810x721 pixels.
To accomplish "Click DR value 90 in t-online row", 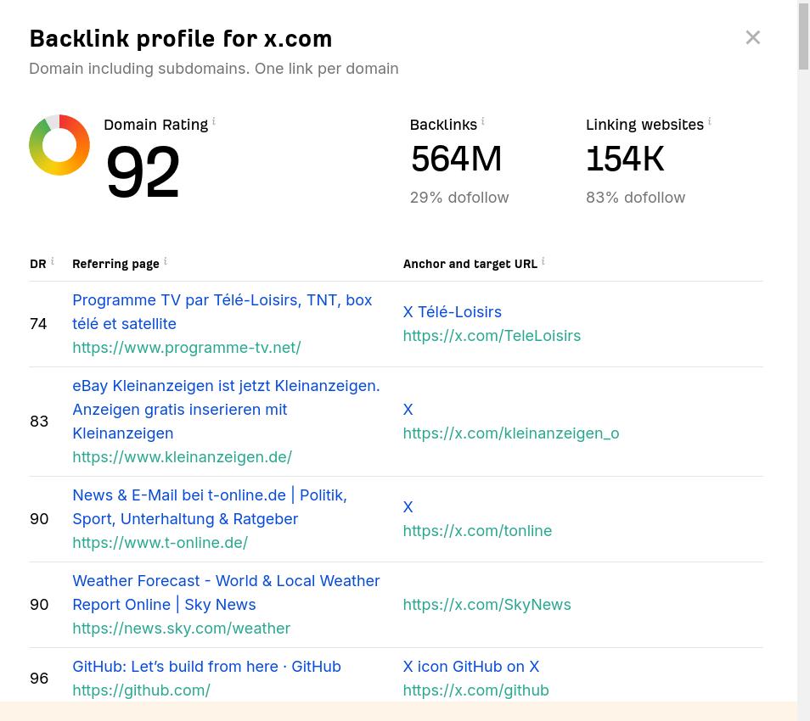I will (x=39, y=518).
